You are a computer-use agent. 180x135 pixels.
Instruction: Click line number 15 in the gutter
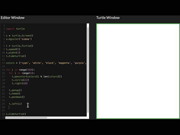tap(3, 70)
